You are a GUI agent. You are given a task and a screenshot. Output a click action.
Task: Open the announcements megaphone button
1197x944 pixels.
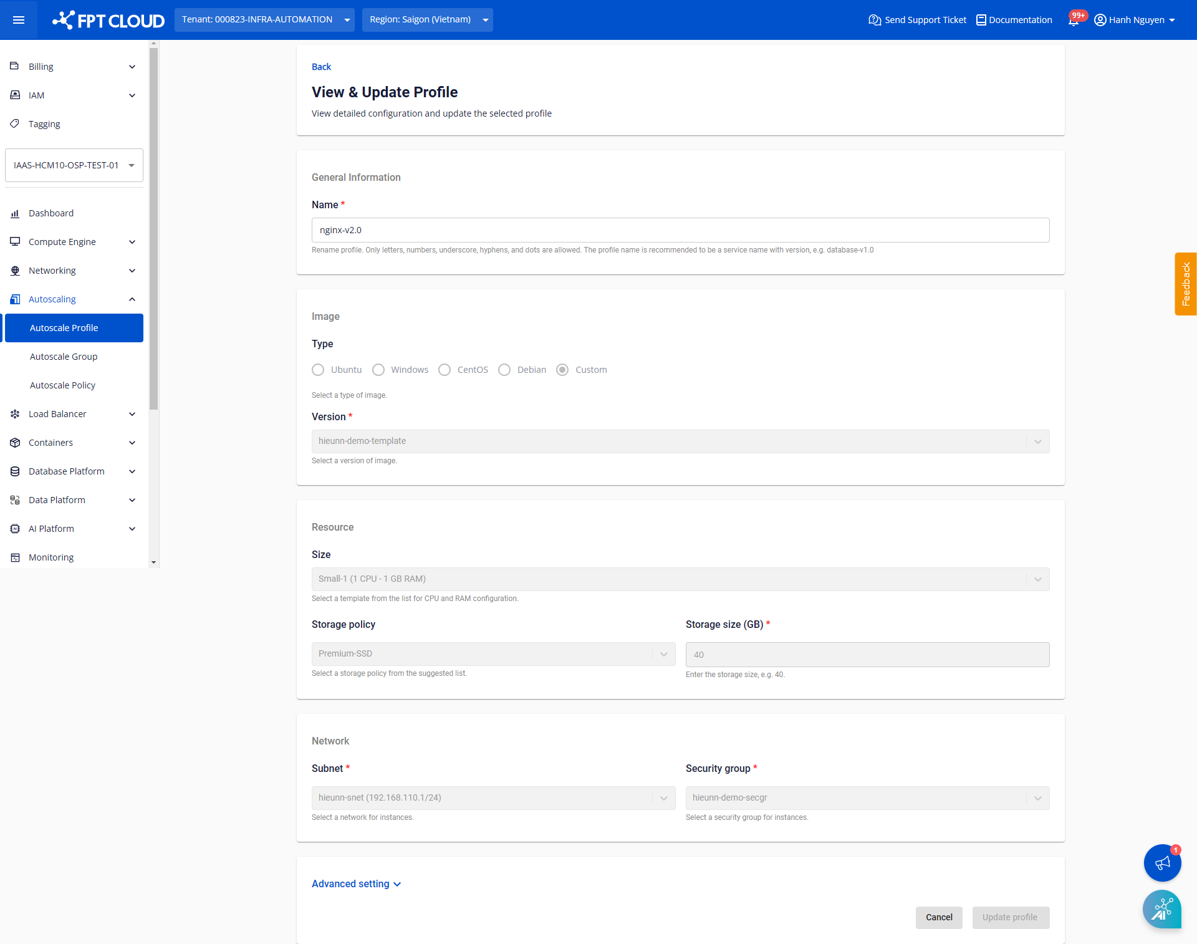click(1161, 863)
